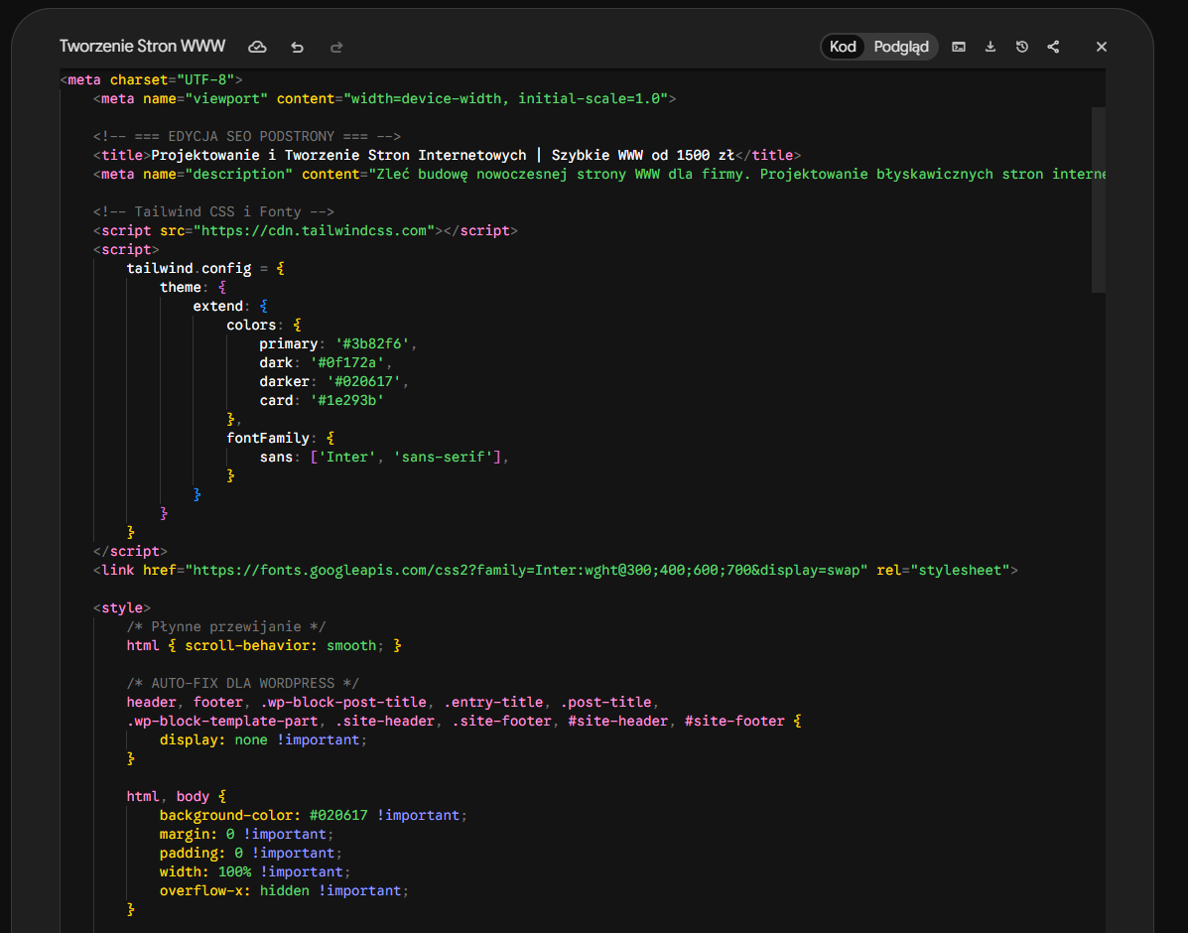Click the title text 'Projektowanie i Tworzenie Stron Internetowych'
1188x933 pixels.
tap(338, 156)
